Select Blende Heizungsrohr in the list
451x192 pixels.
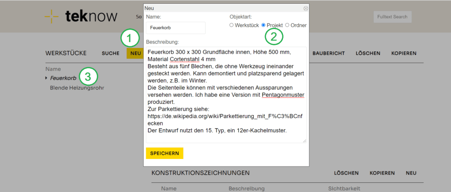77,88
